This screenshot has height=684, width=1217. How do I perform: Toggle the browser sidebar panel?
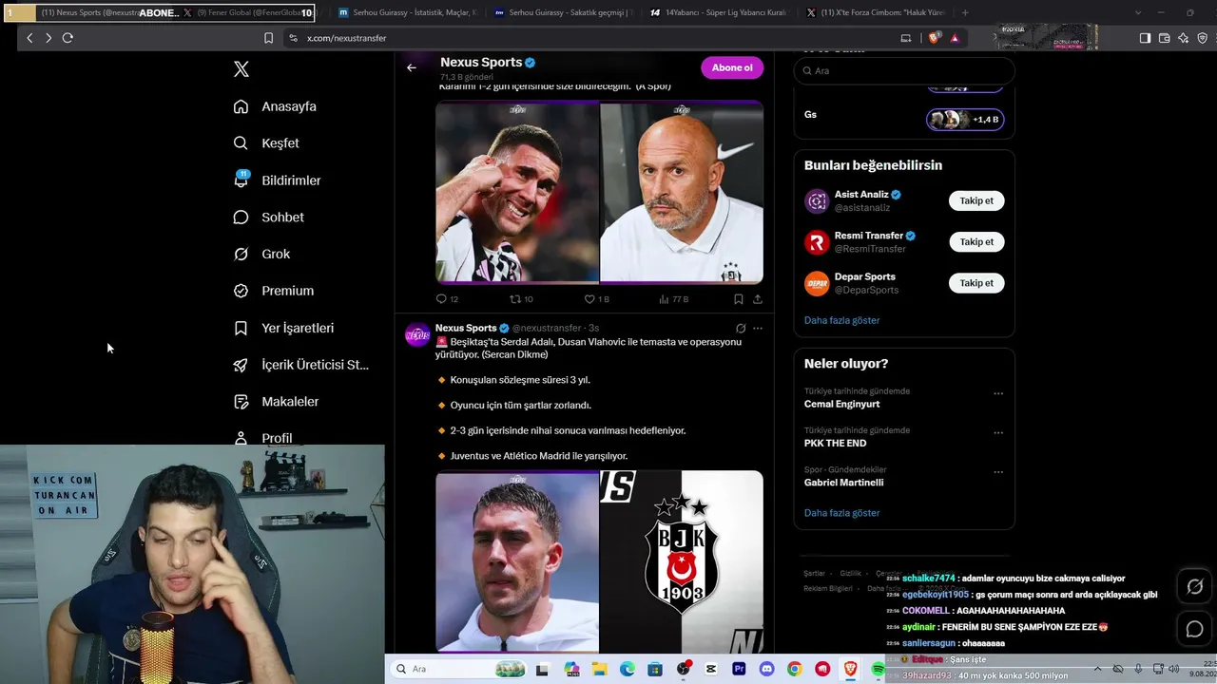click(1145, 38)
